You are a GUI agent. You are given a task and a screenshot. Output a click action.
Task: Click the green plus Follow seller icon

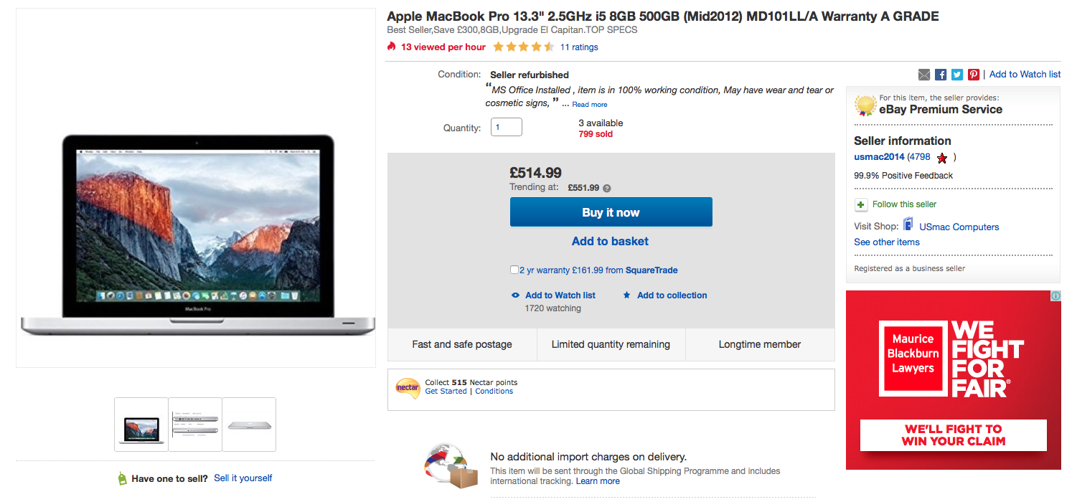pyautogui.click(x=861, y=205)
